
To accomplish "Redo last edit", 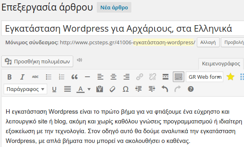I will [178, 89].
